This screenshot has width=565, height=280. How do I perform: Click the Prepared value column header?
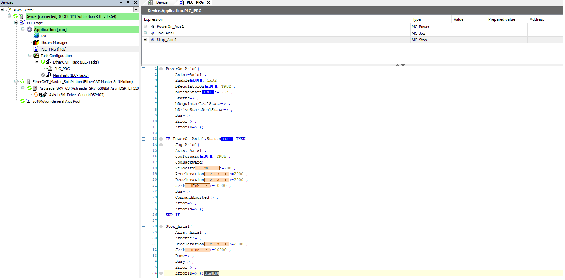click(x=501, y=19)
